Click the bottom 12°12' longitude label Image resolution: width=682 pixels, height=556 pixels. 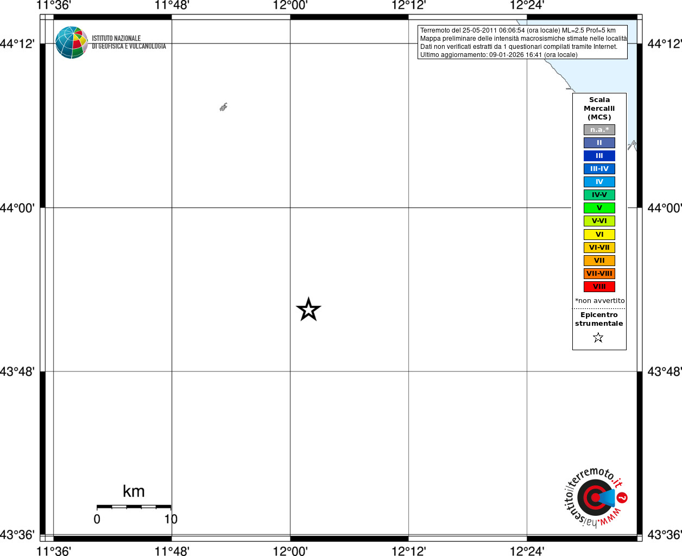(x=408, y=551)
